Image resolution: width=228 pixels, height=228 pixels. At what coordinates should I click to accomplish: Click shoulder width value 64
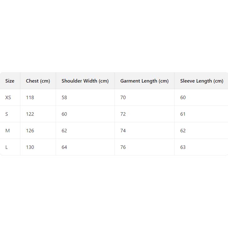[x=64, y=147]
